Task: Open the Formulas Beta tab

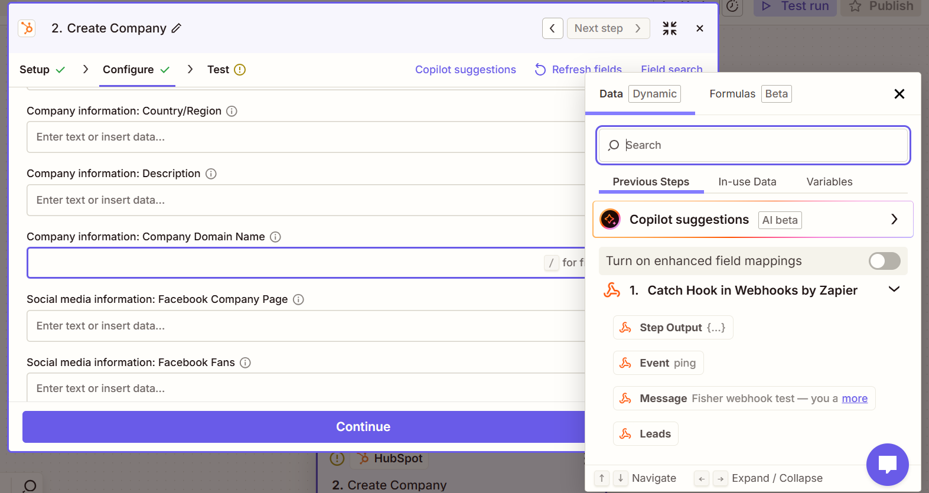Action: pos(751,94)
